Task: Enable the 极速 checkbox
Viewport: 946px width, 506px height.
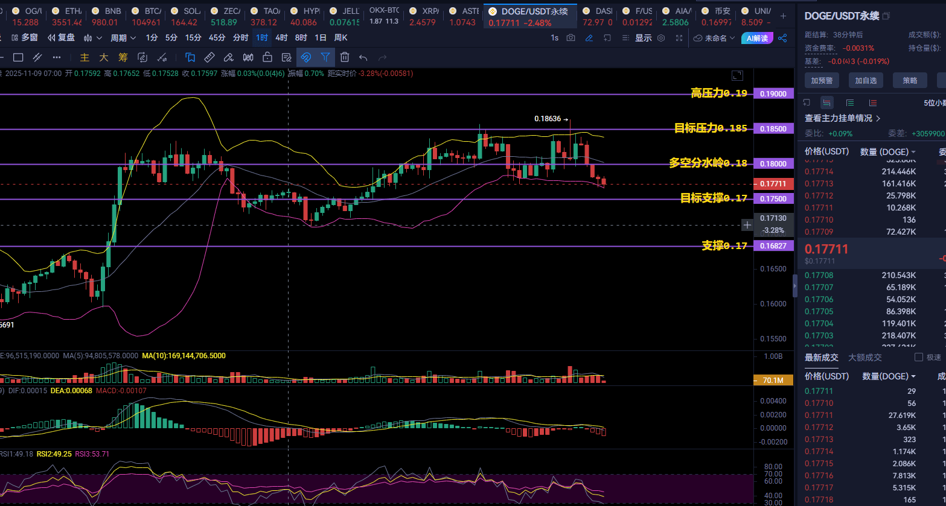Action: coord(919,357)
